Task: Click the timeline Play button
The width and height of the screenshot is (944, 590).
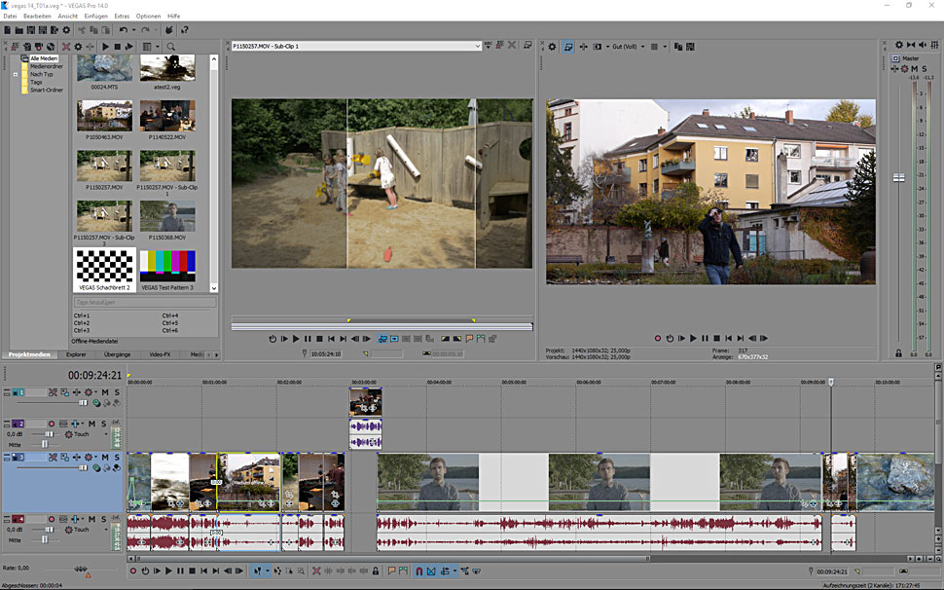Action: click(x=168, y=571)
